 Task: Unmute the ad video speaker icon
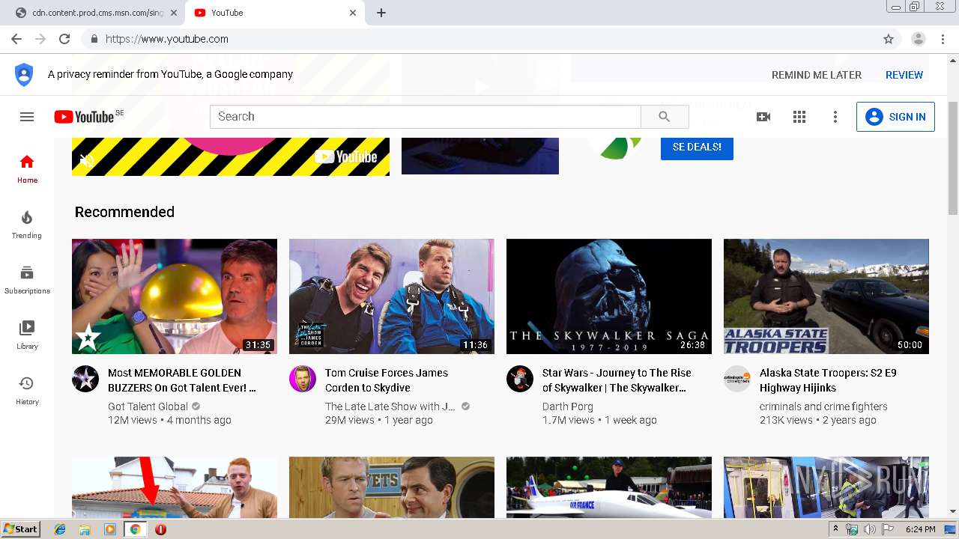(x=87, y=160)
